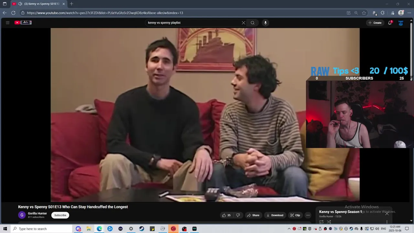Viewport: 414px width, 233px height.
Task: Open clock and date calendar
Action: point(395,229)
